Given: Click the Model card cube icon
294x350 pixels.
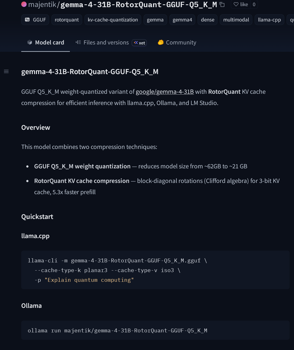Looking at the screenshot, I should pyautogui.click(x=30, y=42).
